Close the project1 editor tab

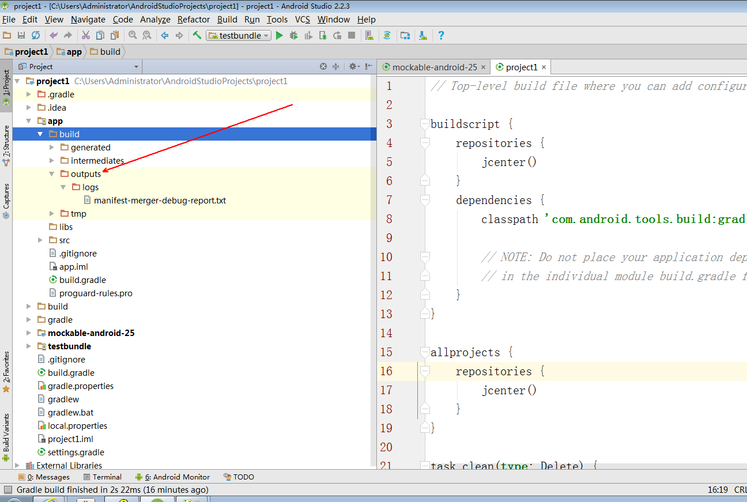point(544,67)
